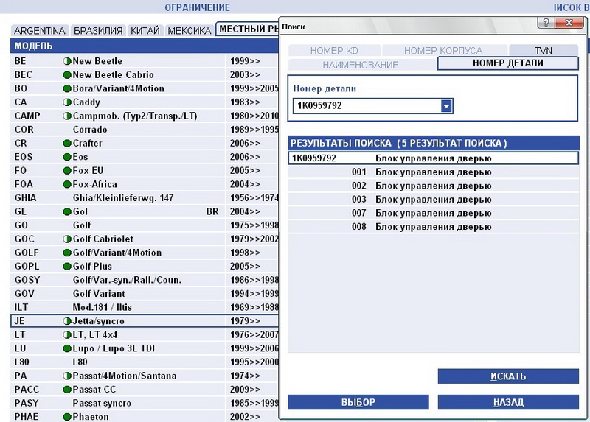Open the МЕСТНЫЙ РЫНОК tab
The height and width of the screenshot is (422, 590).
(x=248, y=29)
